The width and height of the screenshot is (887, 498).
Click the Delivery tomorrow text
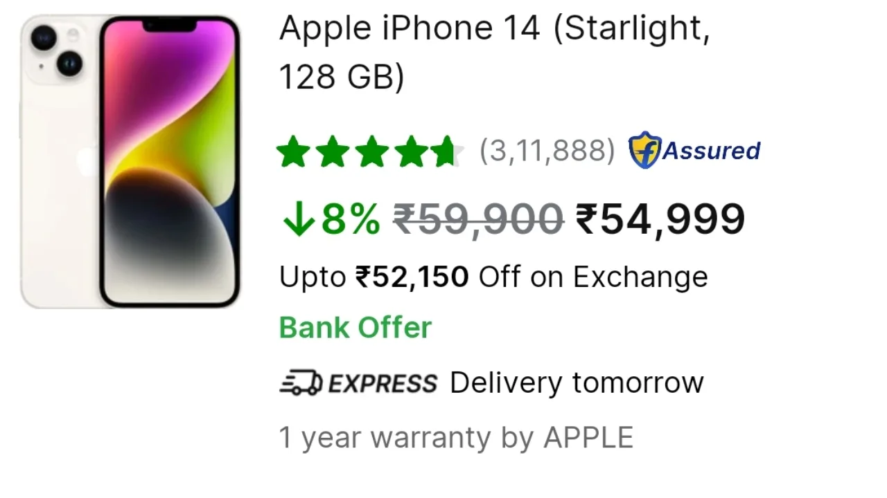click(577, 382)
